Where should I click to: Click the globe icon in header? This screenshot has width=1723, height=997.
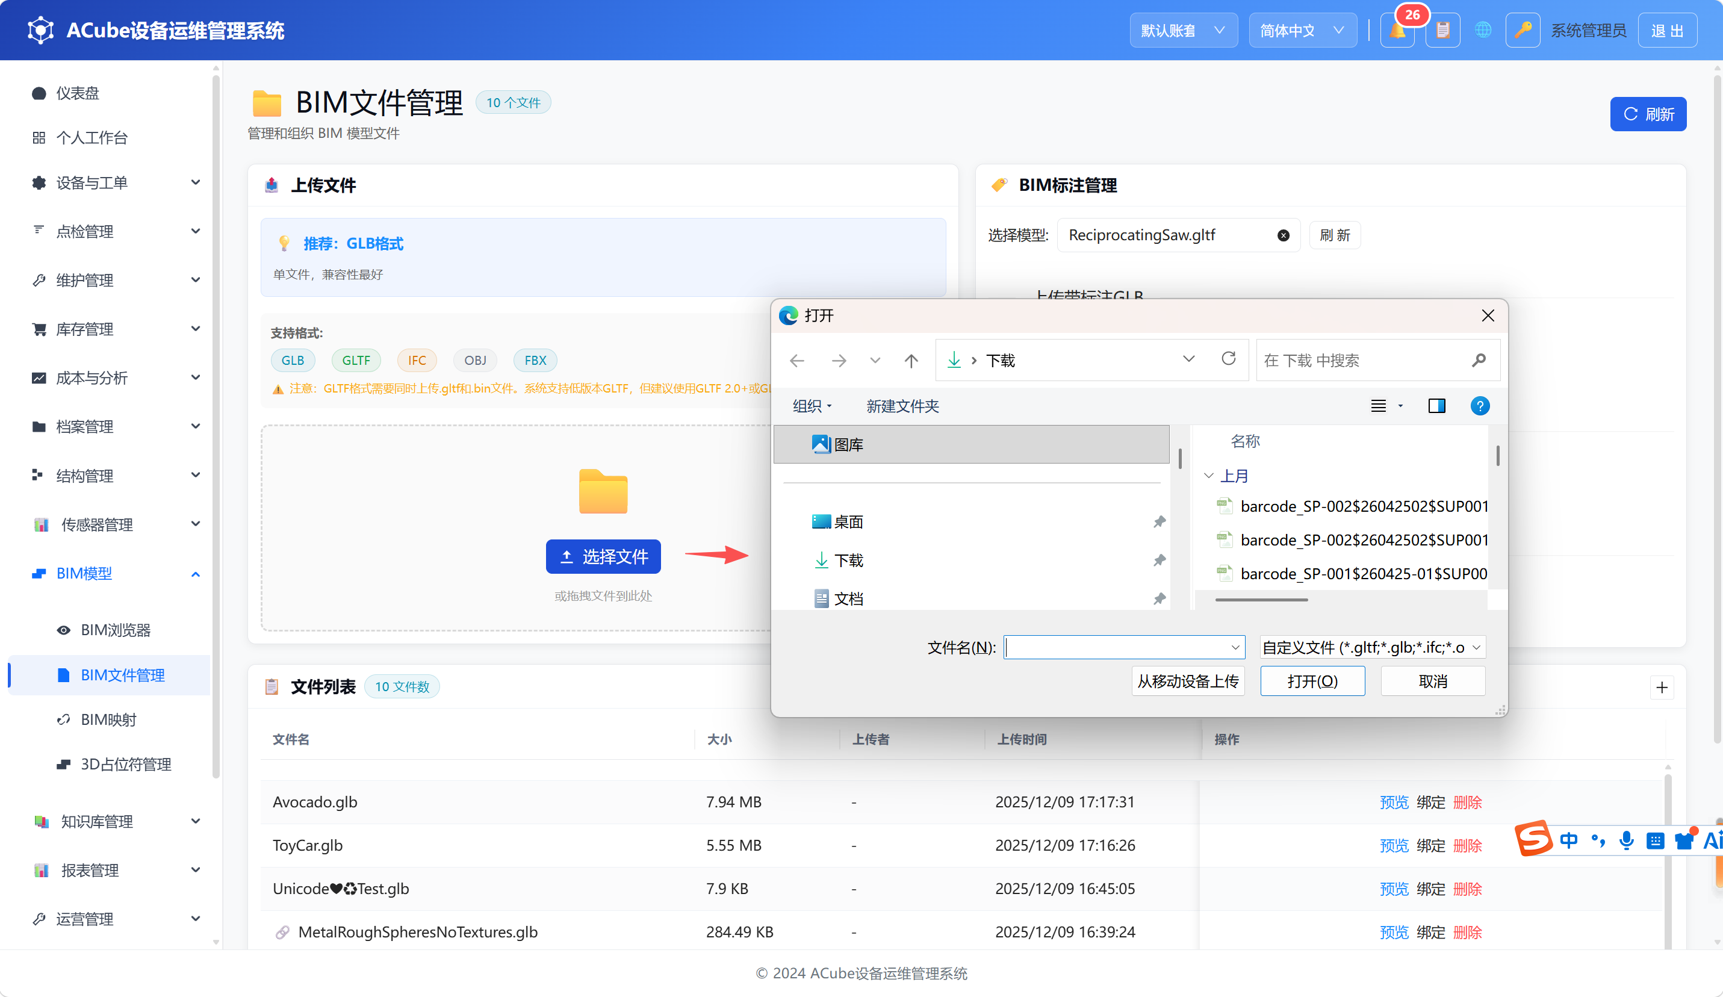[1482, 31]
